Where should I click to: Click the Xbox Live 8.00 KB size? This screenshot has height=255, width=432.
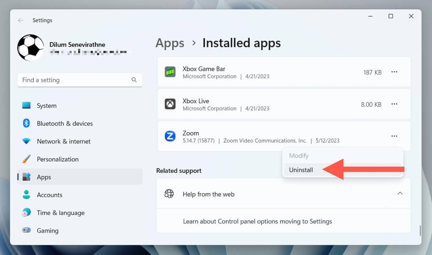point(371,105)
